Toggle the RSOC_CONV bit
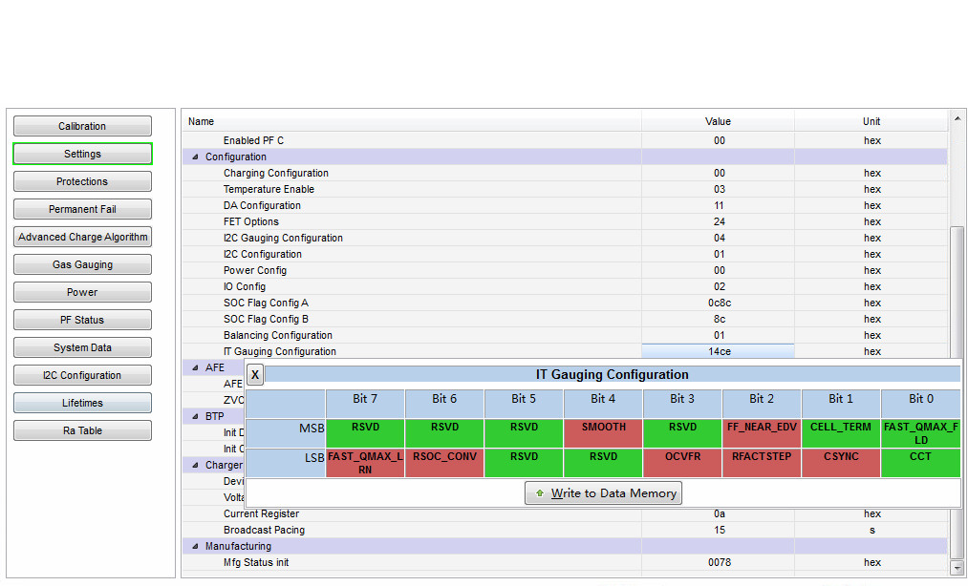Image resolution: width=968 pixels, height=586 pixels. click(444, 463)
